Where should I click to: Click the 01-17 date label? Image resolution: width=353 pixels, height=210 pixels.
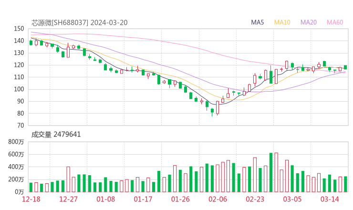click(x=143, y=199)
